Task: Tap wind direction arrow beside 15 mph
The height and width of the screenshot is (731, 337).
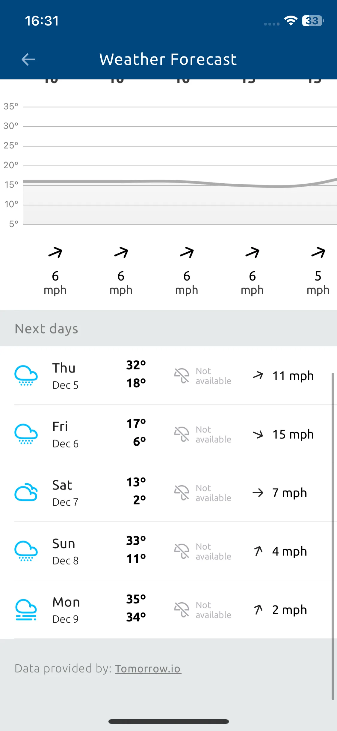Action: pyautogui.click(x=258, y=434)
